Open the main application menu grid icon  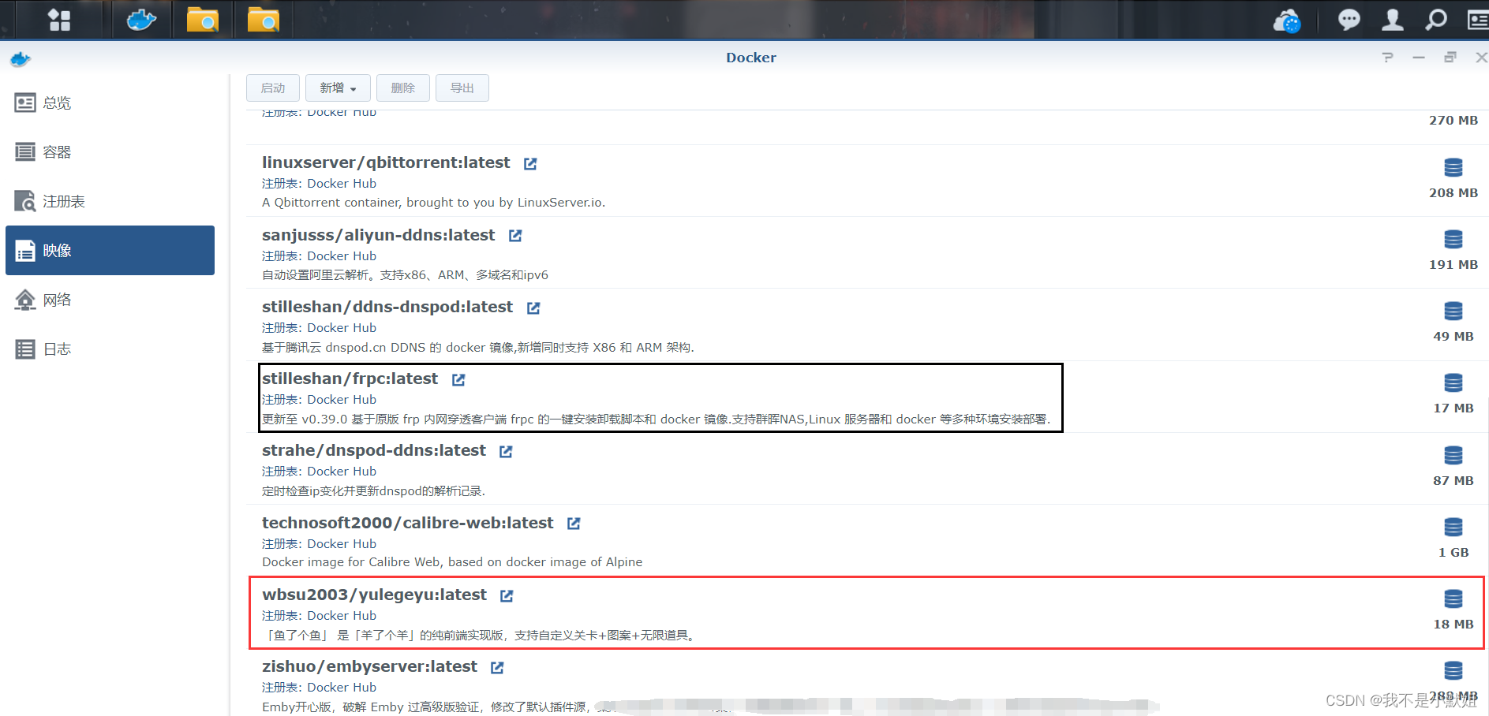pos(59,20)
